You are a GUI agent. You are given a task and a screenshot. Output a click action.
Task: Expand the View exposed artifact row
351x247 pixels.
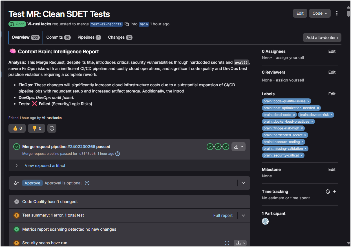click(17, 166)
